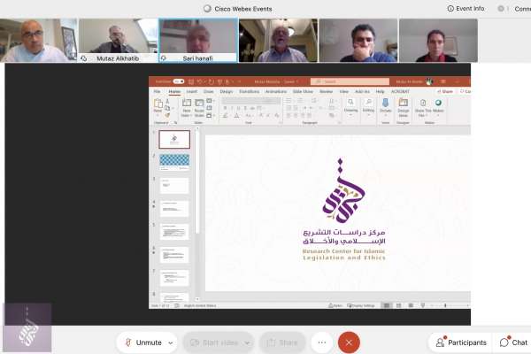Click Event Info at the top

tap(466, 9)
